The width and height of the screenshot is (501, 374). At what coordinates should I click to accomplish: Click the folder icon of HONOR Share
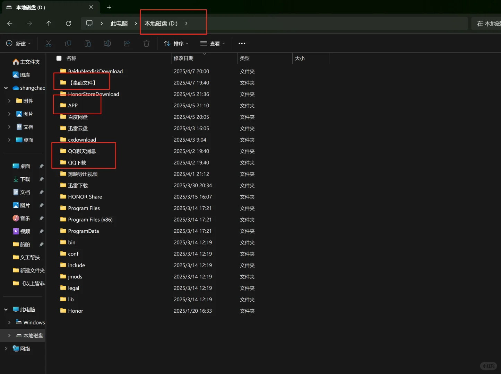63,197
